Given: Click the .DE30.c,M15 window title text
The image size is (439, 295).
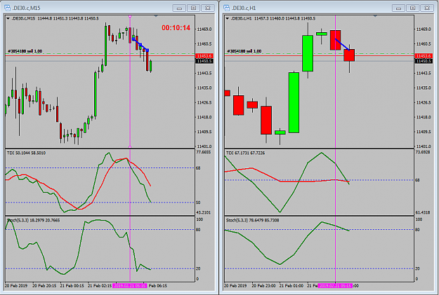Looking at the screenshot, I should [x=26, y=8].
